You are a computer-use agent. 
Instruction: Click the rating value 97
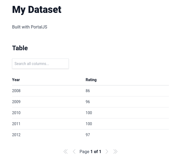(x=88, y=135)
